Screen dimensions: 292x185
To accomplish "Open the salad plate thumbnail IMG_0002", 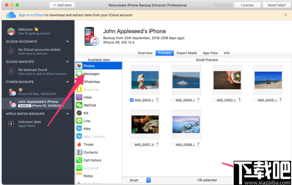I will tap(227, 80).
